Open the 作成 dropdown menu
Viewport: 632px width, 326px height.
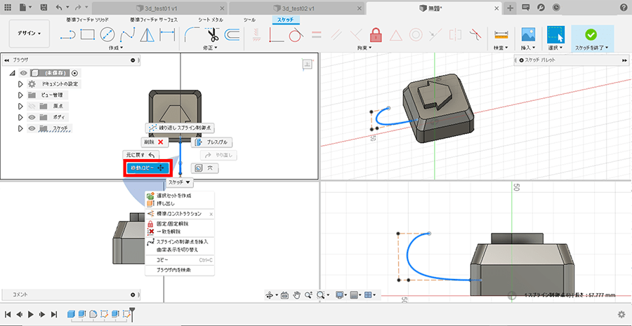pyautogui.click(x=116, y=48)
